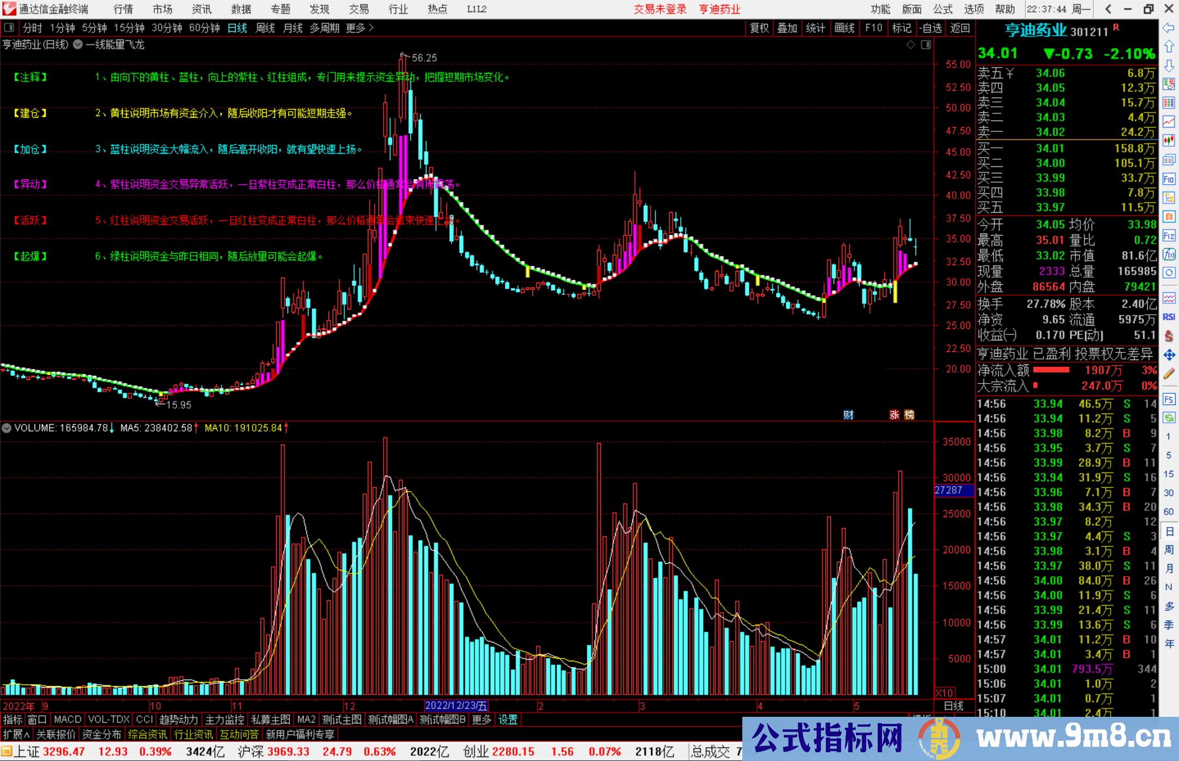Image resolution: width=1179 pixels, height=761 pixels.
Task: Click the green refresh icon in sidebar
Action: [1169, 418]
